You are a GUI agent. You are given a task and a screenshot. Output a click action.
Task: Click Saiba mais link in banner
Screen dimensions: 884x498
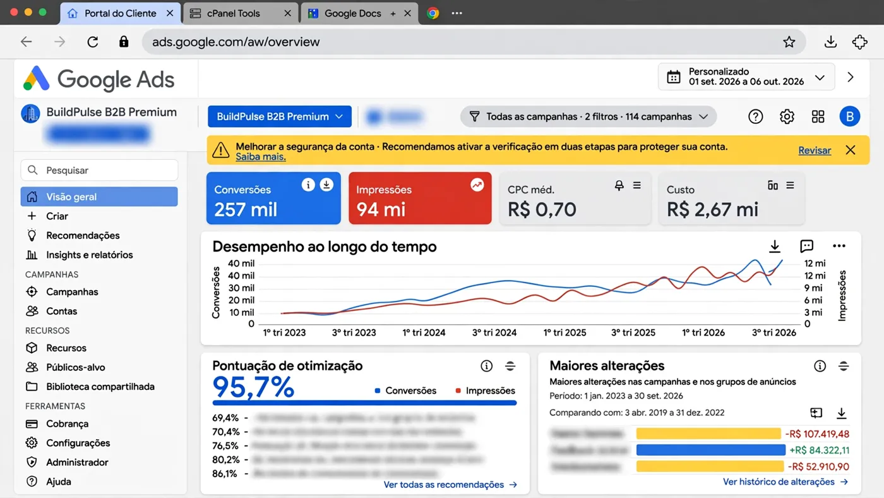pos(261,157)
